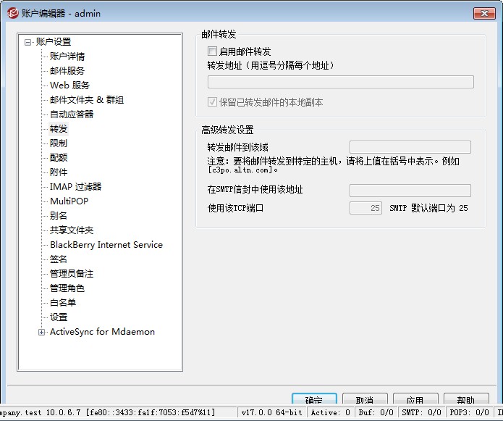Open the 管理角色 page
503x421 pixels.
67,288
